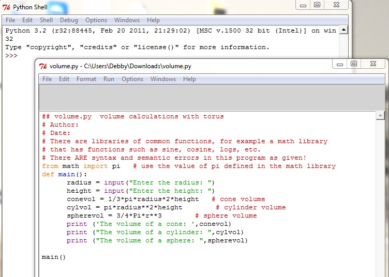Click the '# Author:' comment line

tap(61, 125)
